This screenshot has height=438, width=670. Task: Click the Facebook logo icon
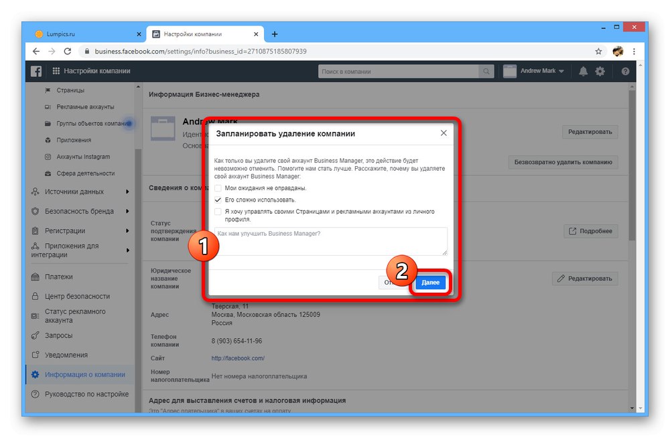(x=36, y=71)
